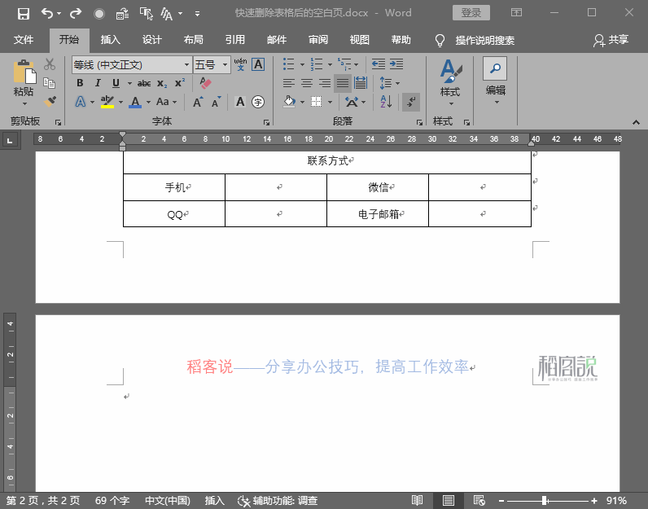
Task: Undo the last action
Action: [47, 14]
